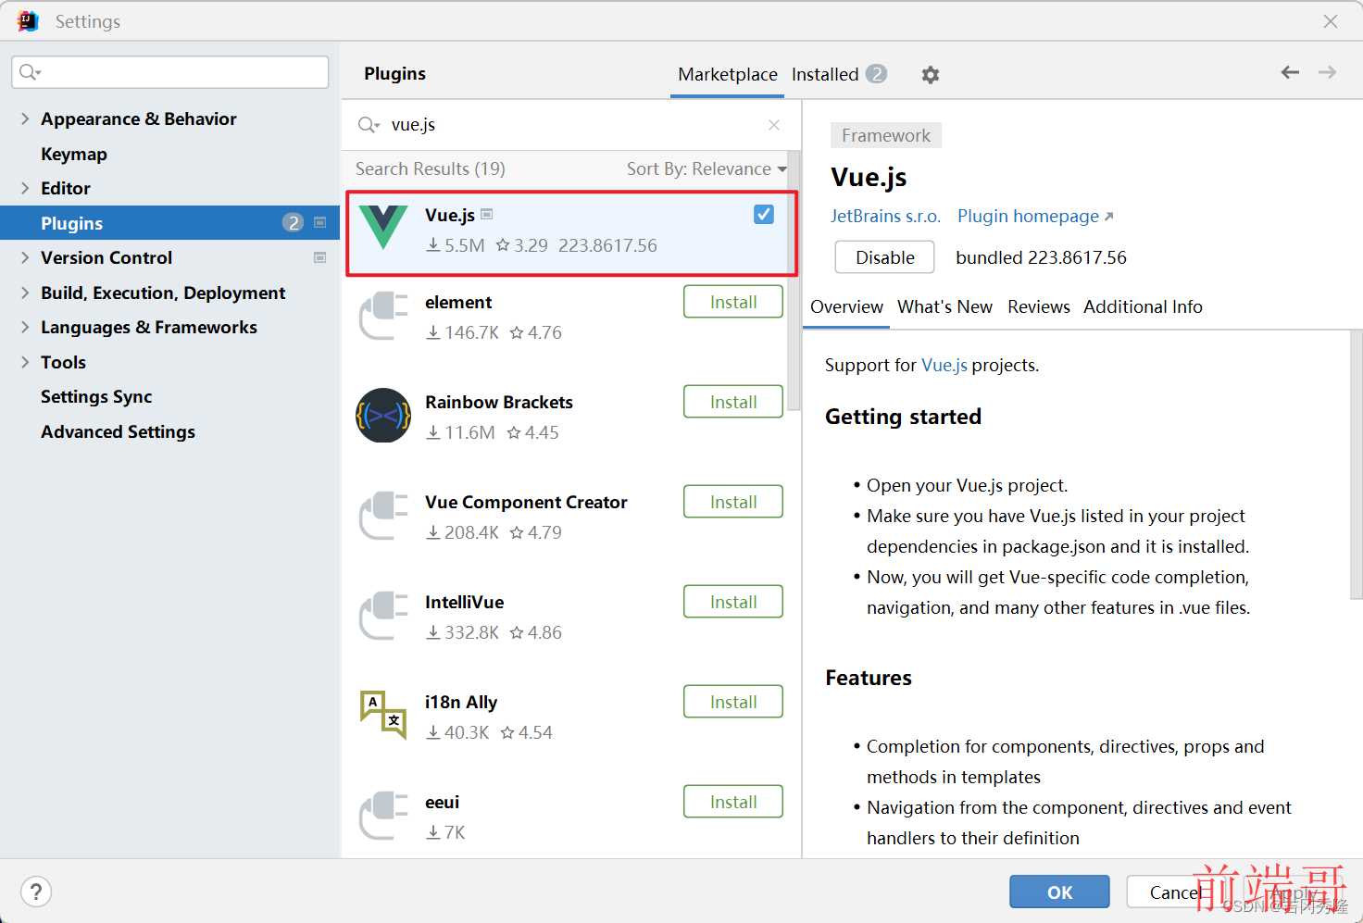
Task: Switch to the Marketplace tab
Action: click(x=727, y=74)
